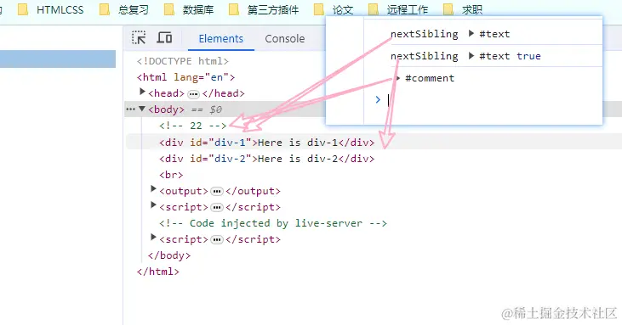The width and height of the screenshot is (622, 325).
Task: Click the ellipsis inside the output tag
Action: [217, 192]
